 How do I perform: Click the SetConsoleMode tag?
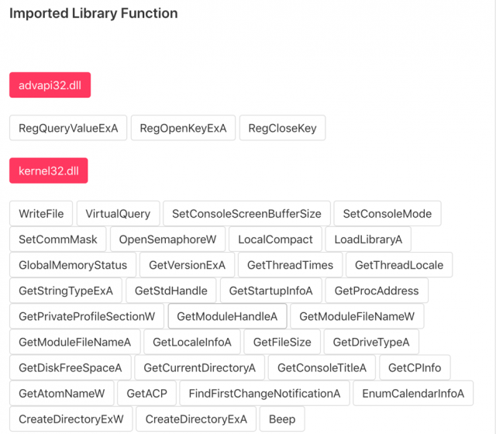[387, 214]
